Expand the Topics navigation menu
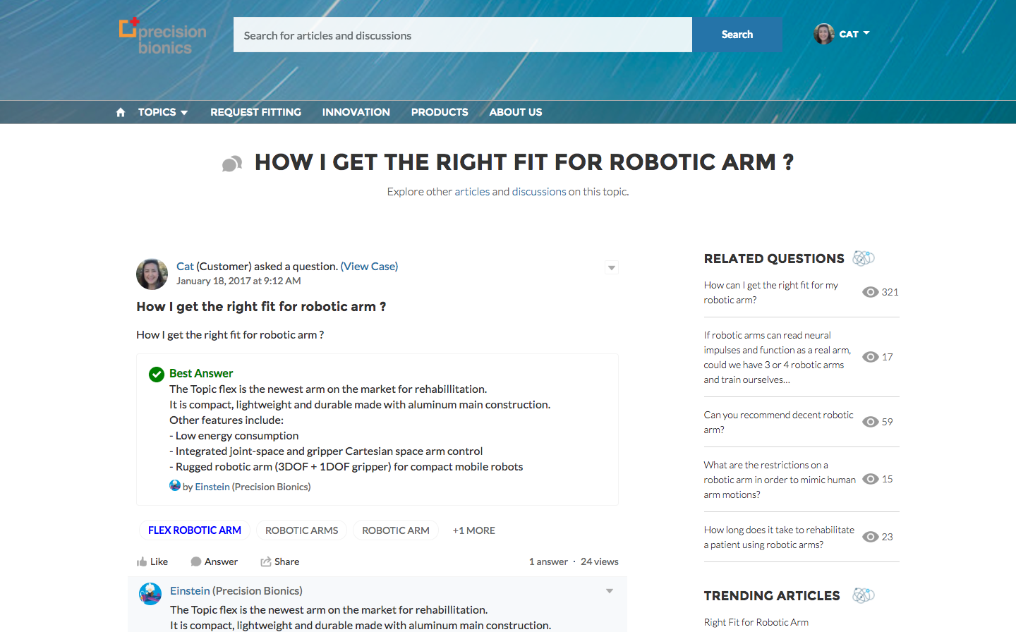The width and height of the screenshot is (1016, 632). 163,112
